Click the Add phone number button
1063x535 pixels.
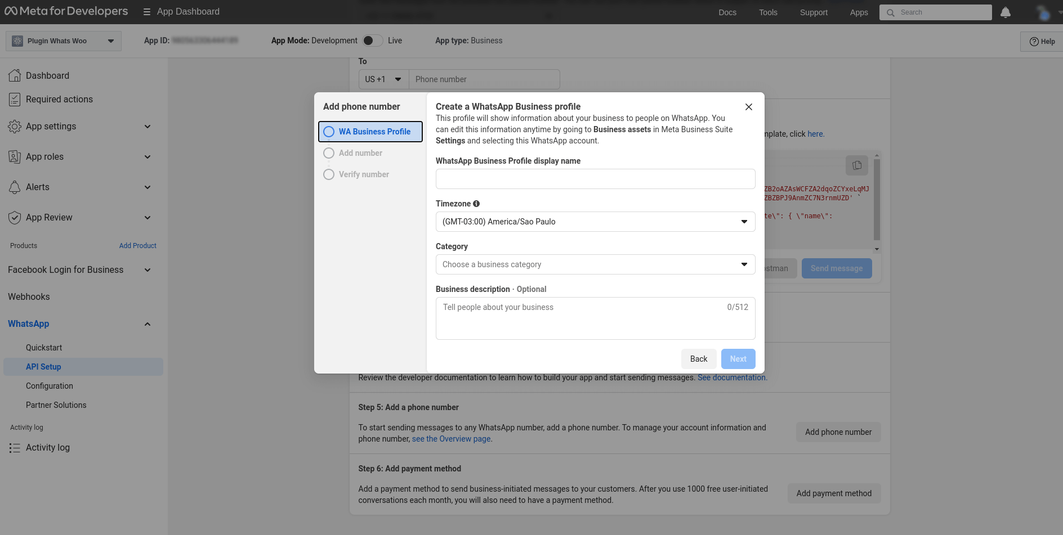coord(838,432)
